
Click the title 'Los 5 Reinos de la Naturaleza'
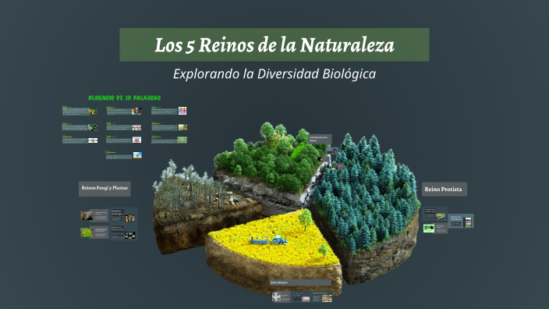pyautogui.click(x=274, y=45)
